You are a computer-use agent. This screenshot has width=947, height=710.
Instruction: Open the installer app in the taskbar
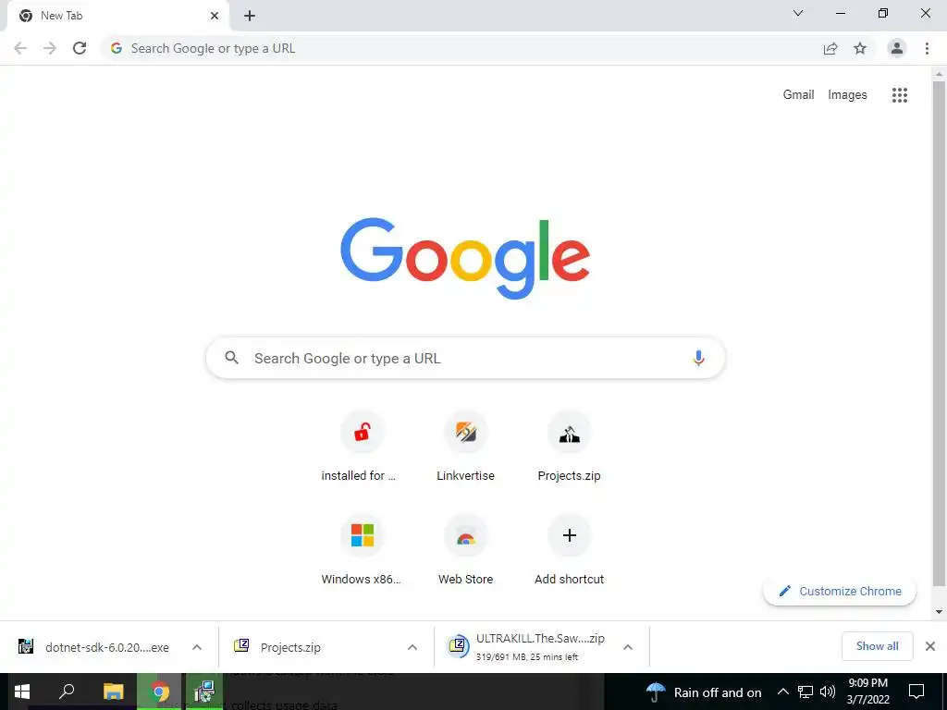pyautogui.click(x=204, y=692)
